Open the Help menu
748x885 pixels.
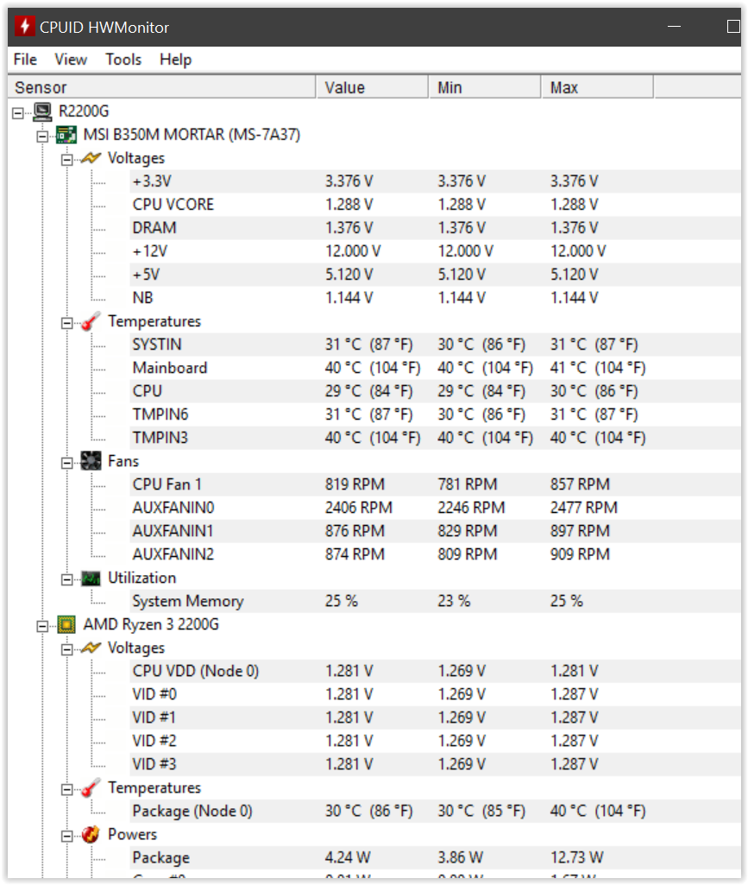click(175, 60)
